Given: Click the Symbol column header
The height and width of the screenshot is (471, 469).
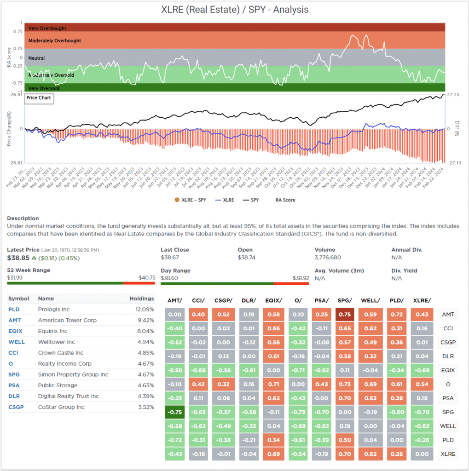Looking at the screenshot, I should [18, 299].
